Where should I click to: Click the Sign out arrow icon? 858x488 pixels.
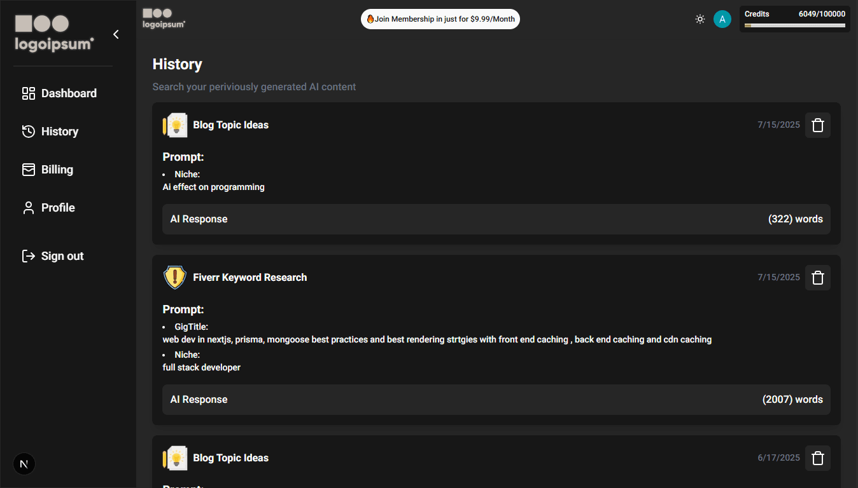tap(28, 255)
